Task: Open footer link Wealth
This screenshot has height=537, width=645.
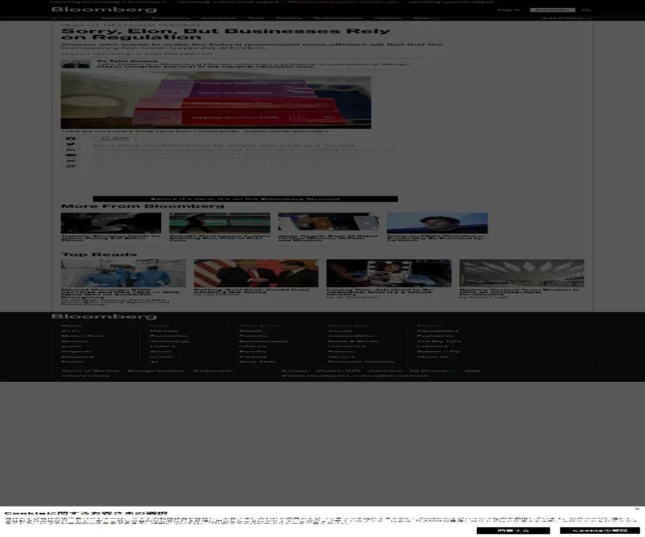Action: click(x=251, y=331)
